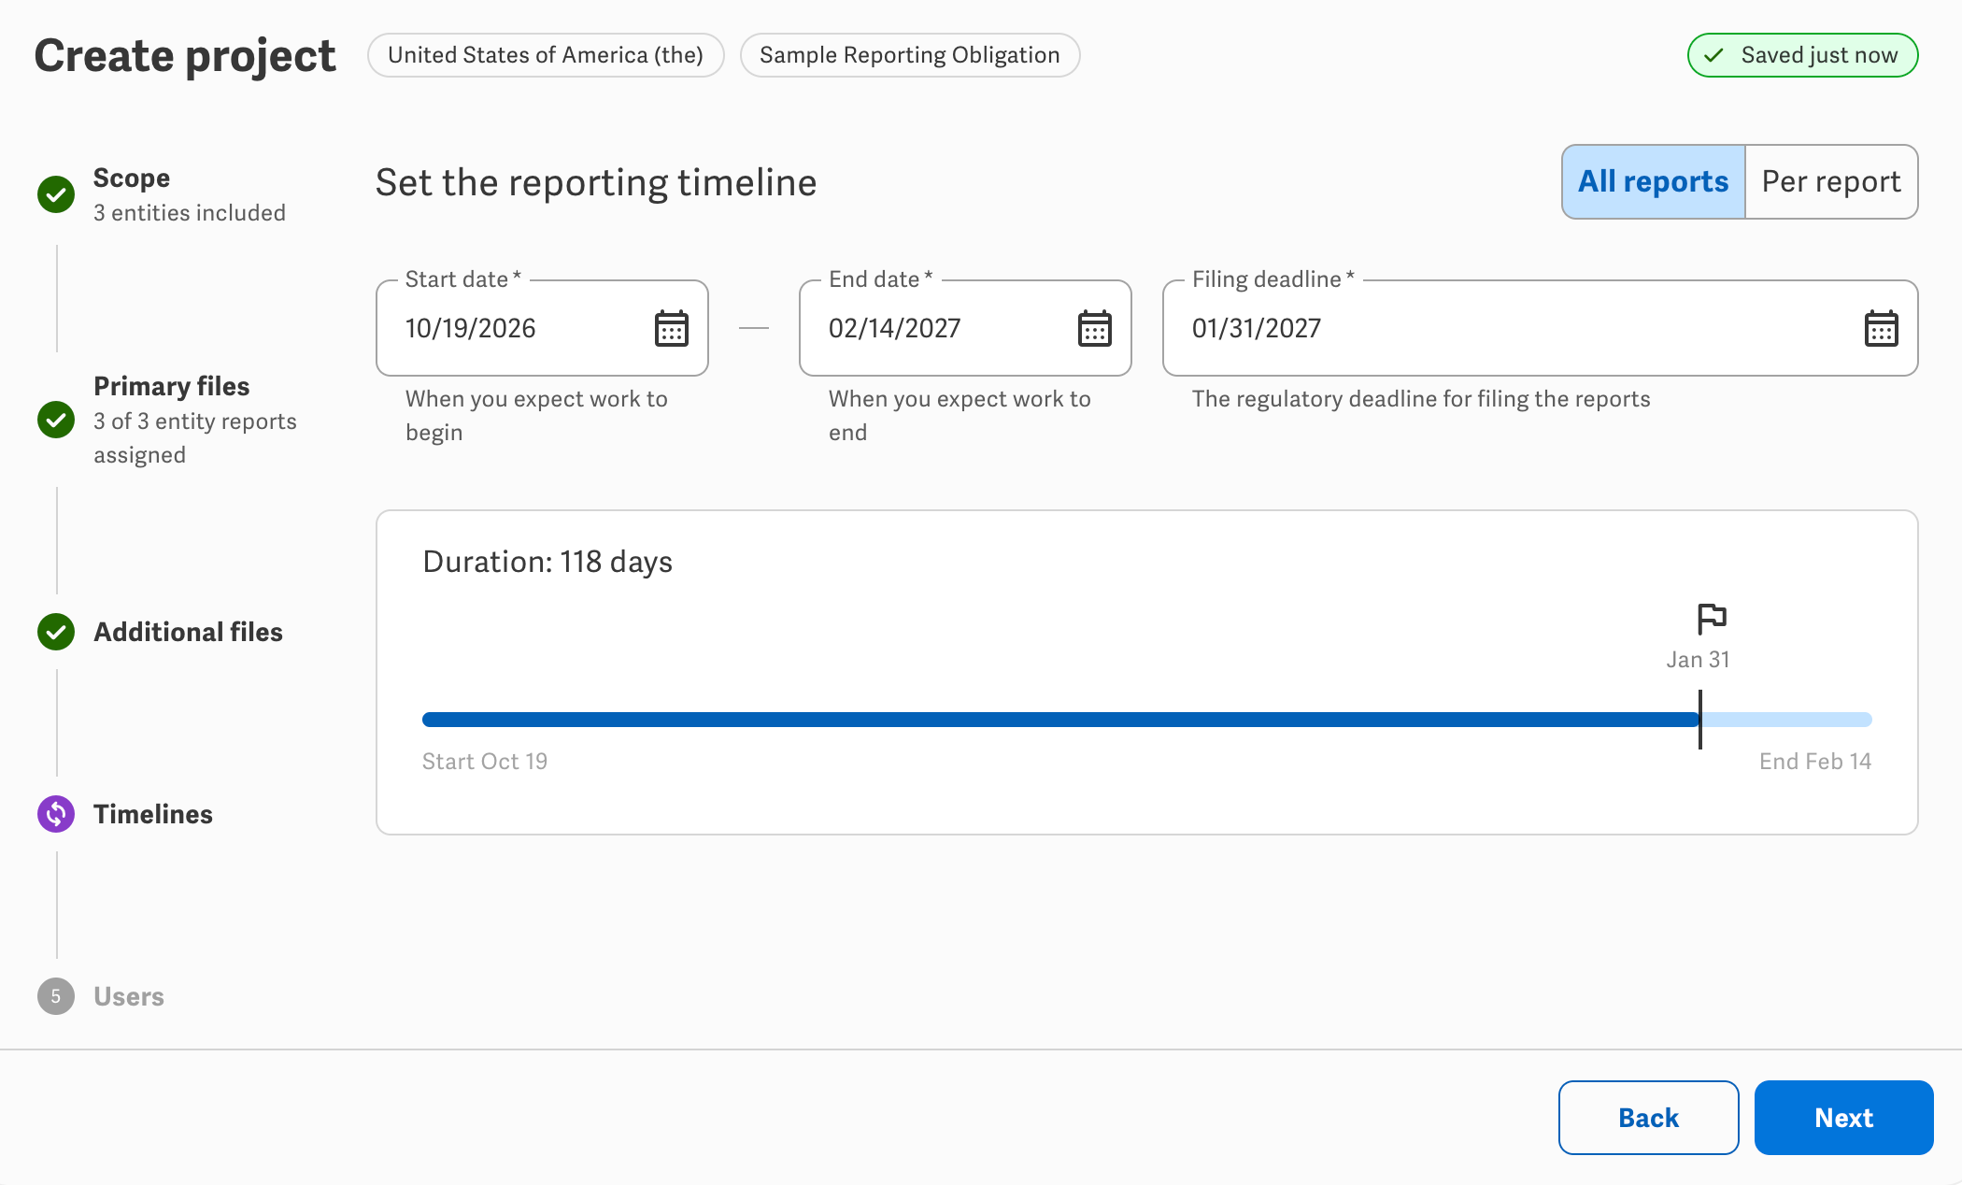Click the Sample Reporting Obligation chip

[x=910, y=55]
